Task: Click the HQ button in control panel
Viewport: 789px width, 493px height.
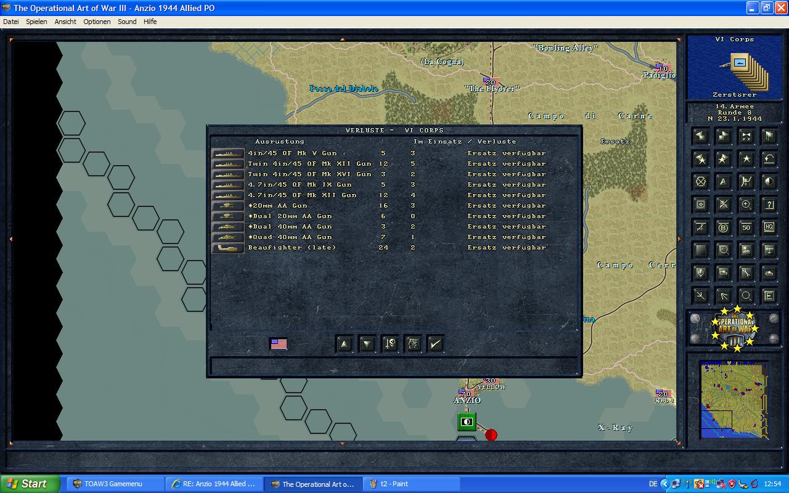Action: pos(769,227)
